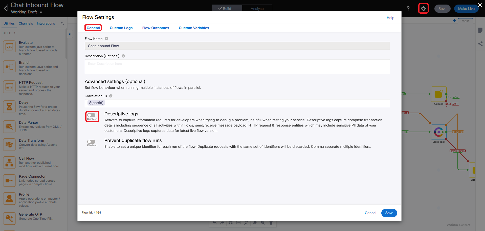The width and height of the screenshot is (485, 231).
Task: Select the Channels palette tab
Action: (x=26, y=24)
